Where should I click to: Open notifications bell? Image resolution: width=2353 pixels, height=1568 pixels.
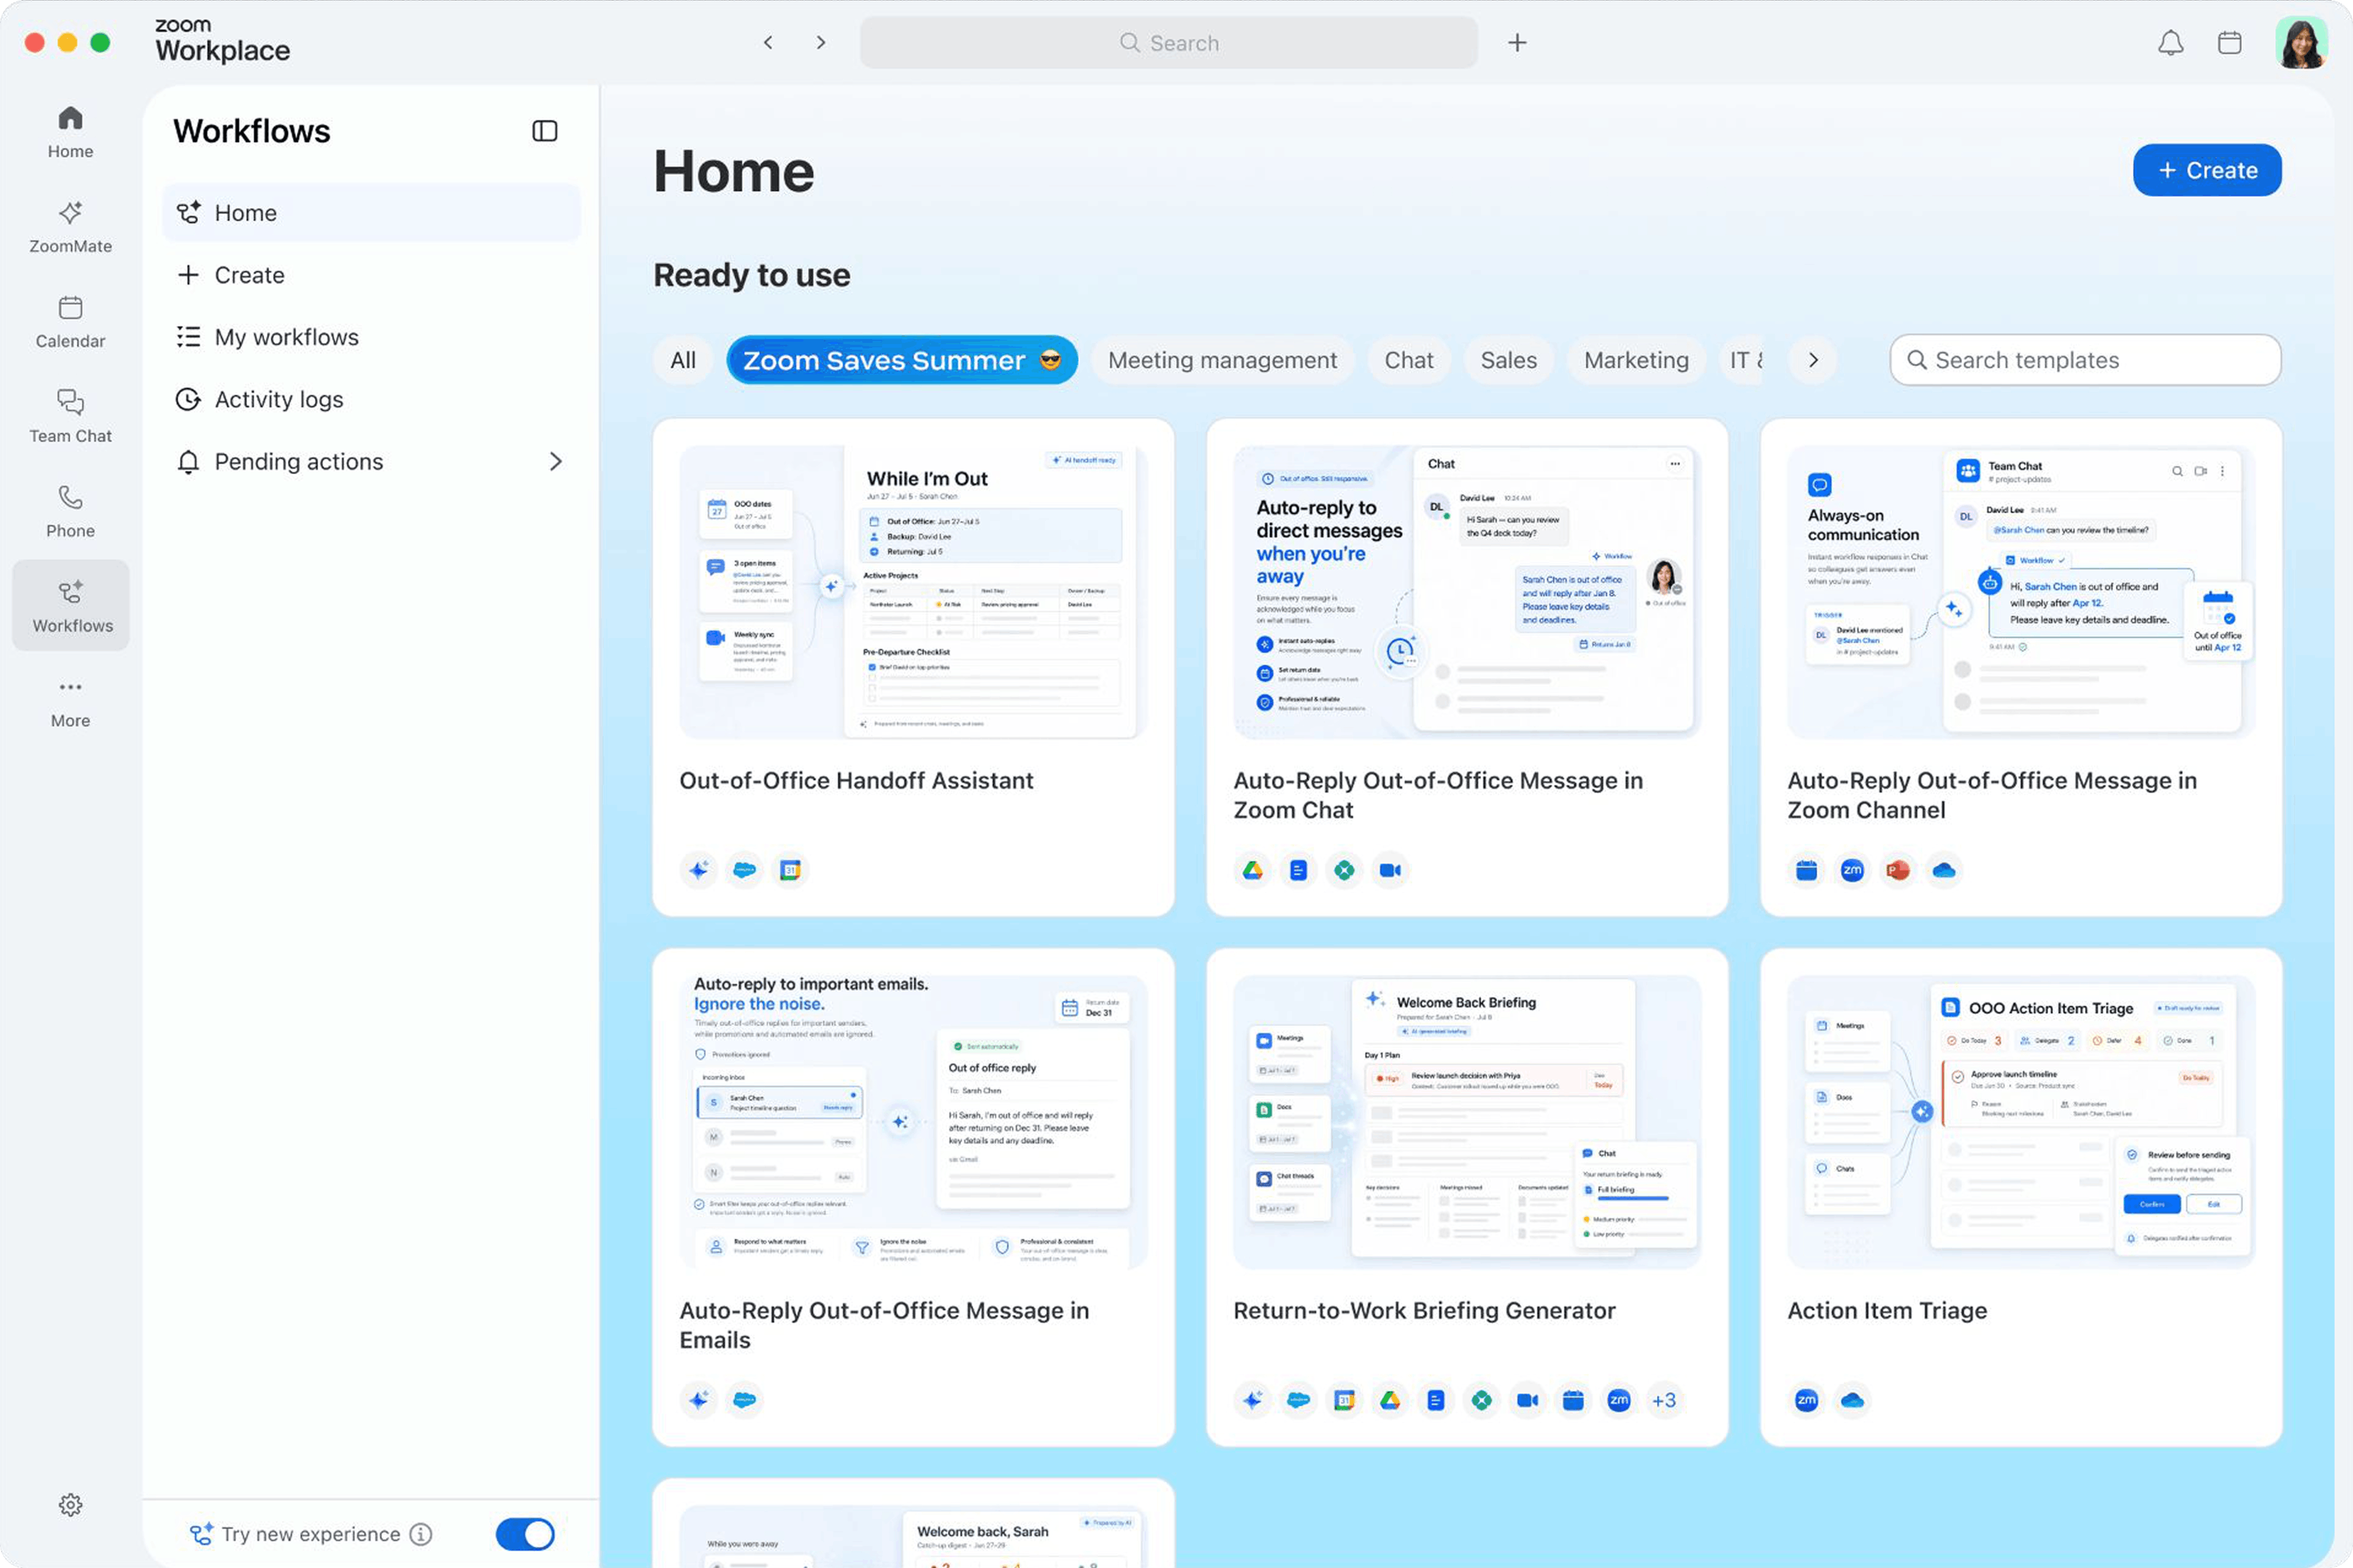pyautogui.click(x=2170, y=43)
